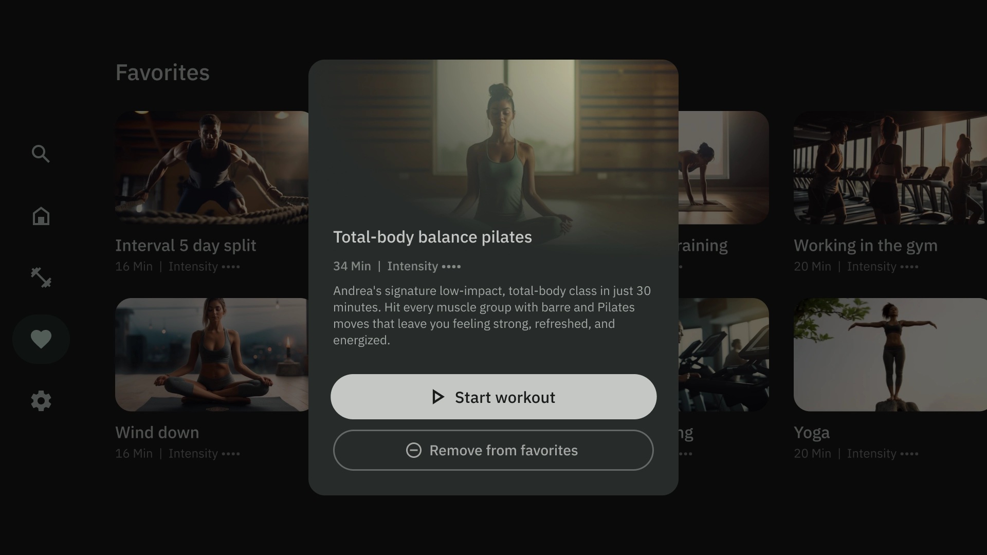This screenshot has width=987, height=555.
Task: Click the Working in the gym title
Action: [865, 246]
